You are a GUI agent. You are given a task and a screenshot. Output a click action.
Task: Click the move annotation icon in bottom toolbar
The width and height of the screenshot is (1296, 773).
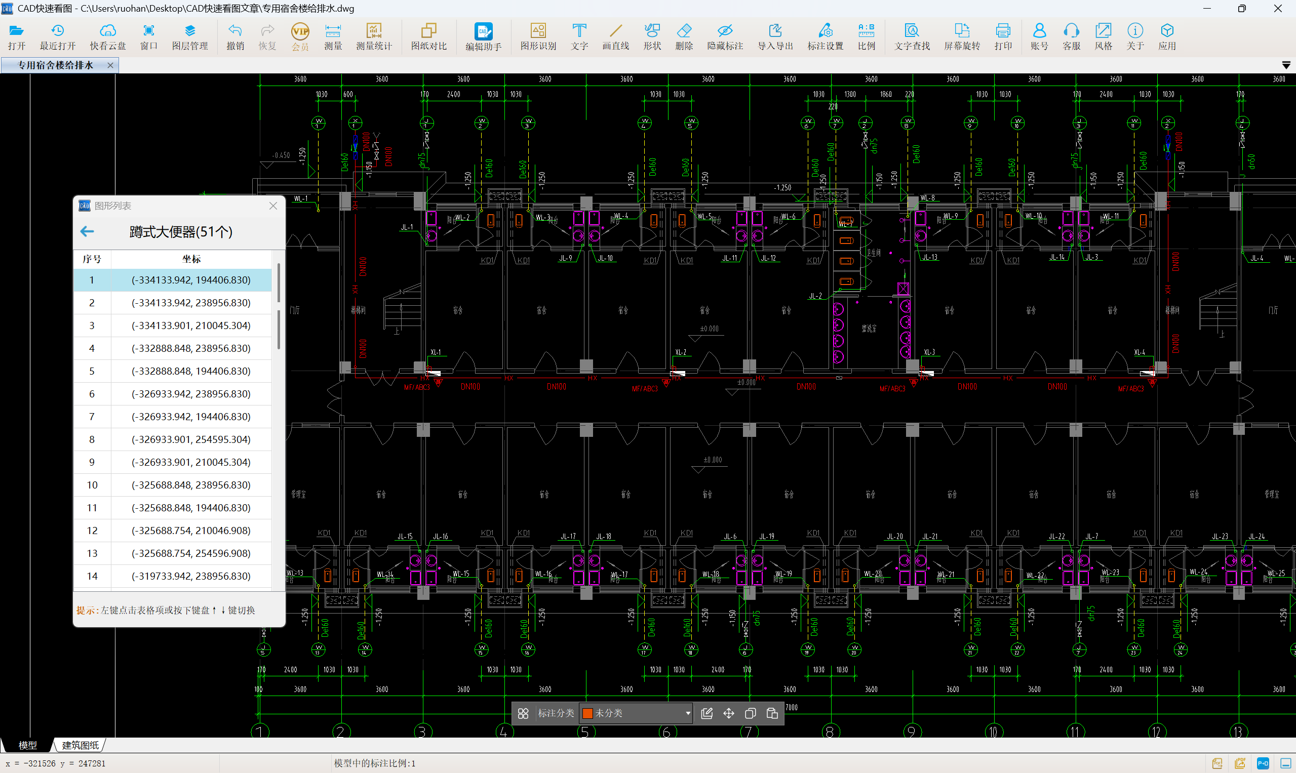[x=728, y=713]
